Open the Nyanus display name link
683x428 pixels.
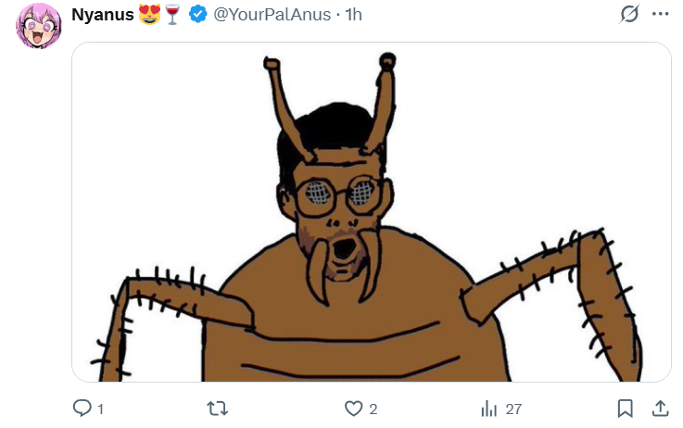coord(102,15)
